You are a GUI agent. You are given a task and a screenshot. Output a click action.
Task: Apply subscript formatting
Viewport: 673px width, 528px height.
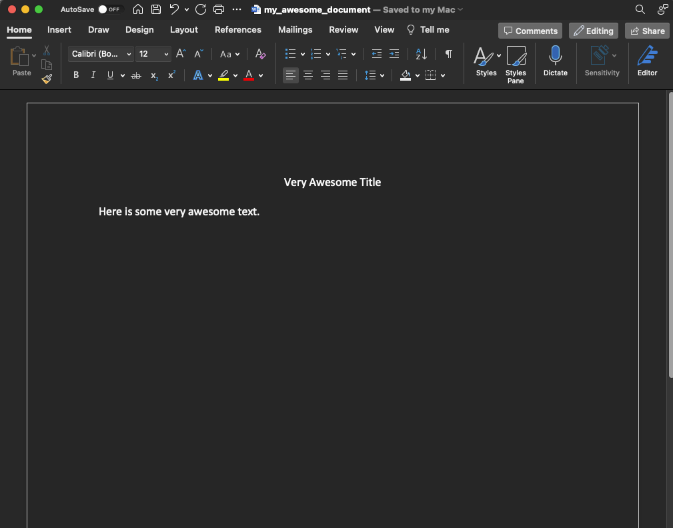coord(153,75)
